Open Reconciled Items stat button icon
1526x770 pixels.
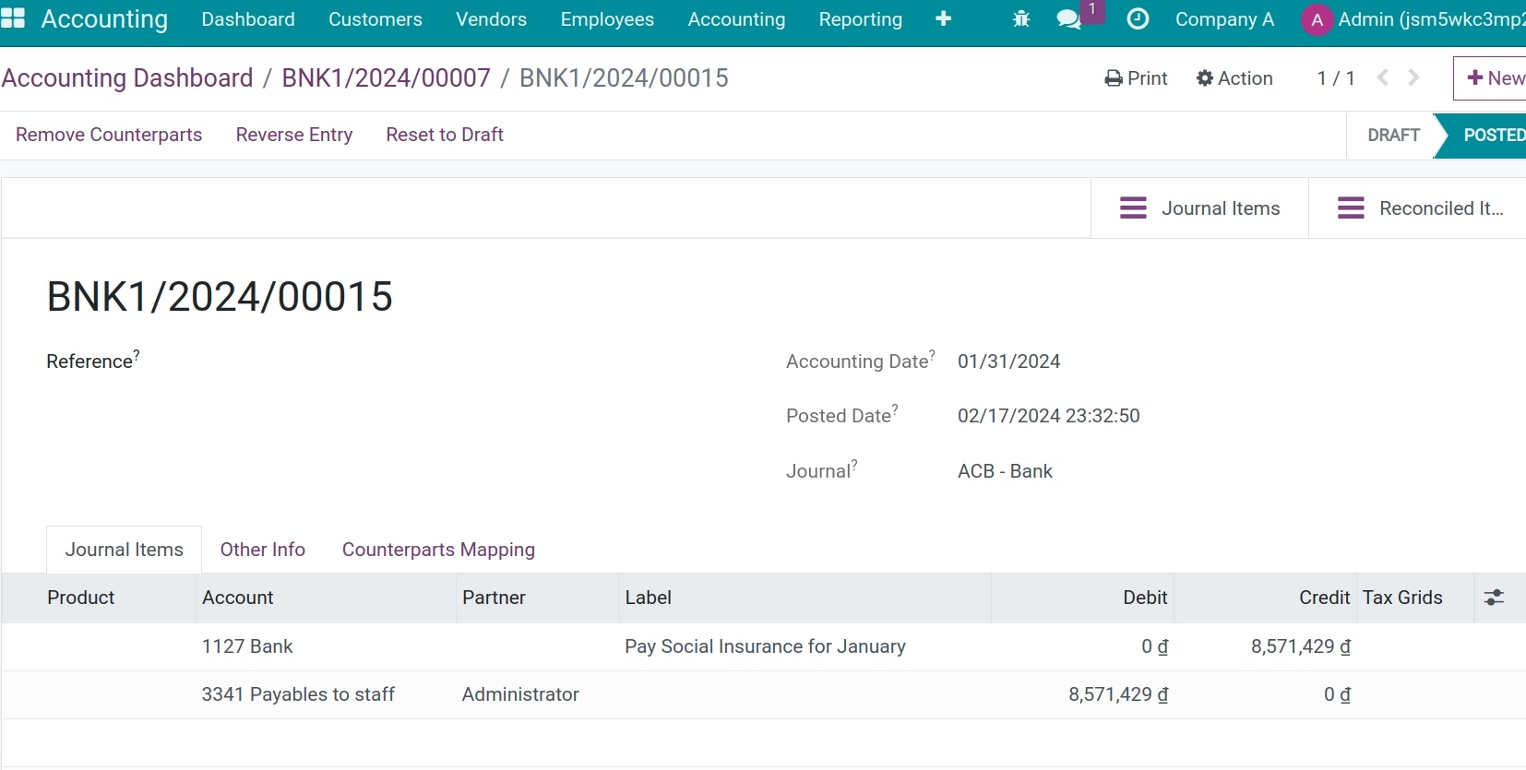click(1351, 208)
